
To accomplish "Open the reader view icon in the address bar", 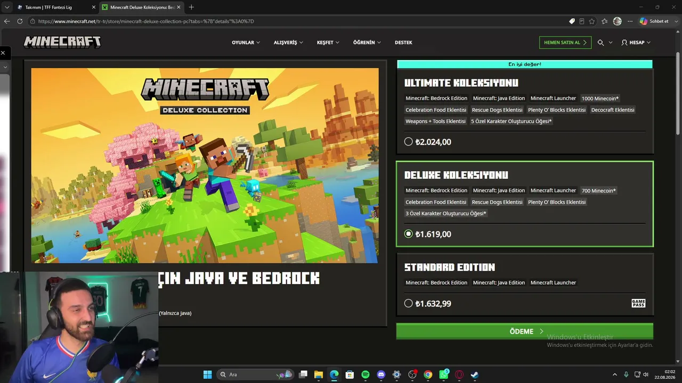I will 581,21.
